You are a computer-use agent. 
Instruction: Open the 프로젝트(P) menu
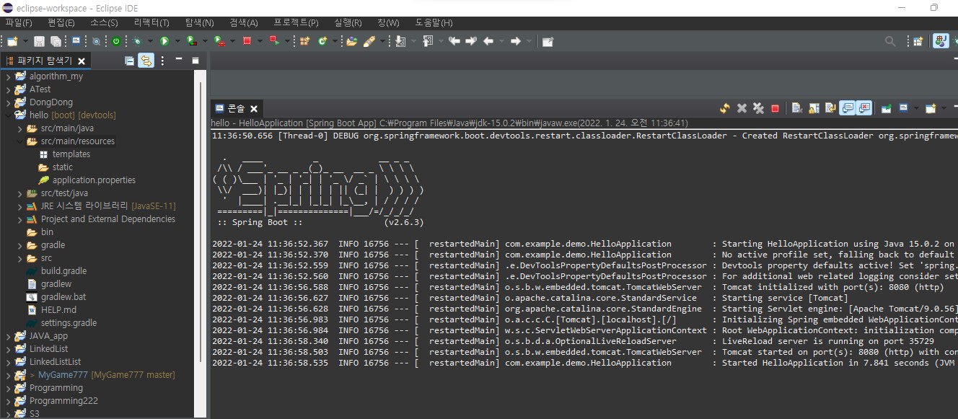[296, 22]
